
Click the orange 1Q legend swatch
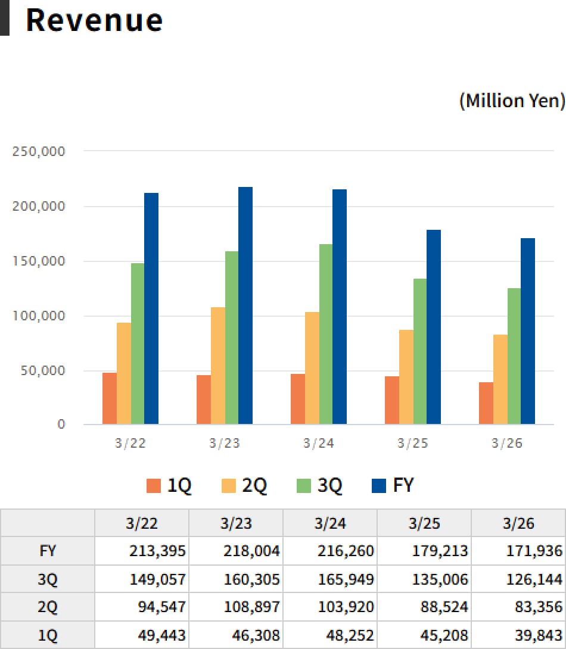pyautogui.click(x=154, y=485)
